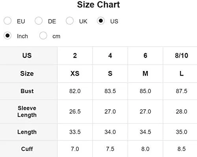The width and height of the screenshot is (197, 157).
Task: Click the length value 34.5
Action: pos(145,132)
